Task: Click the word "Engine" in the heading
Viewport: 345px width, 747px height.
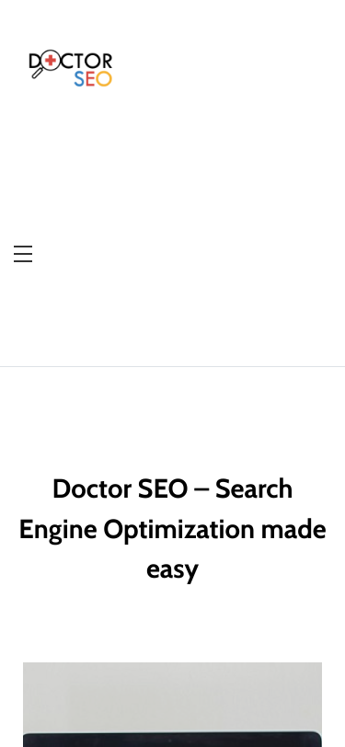Action: click(x=58, y=530)
